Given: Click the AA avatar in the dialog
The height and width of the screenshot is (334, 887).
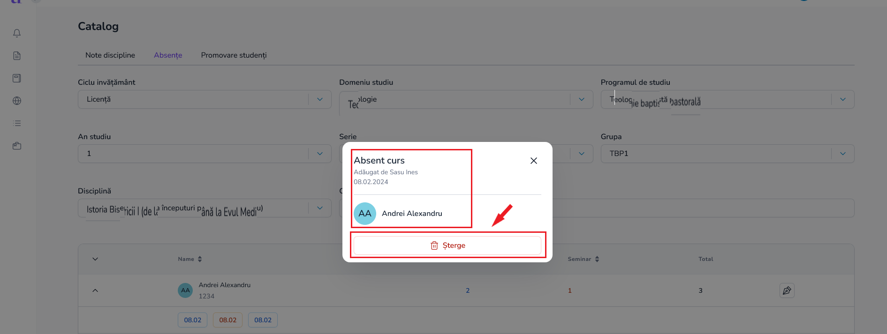Looking at the screenshot, I should coord(365,214).
